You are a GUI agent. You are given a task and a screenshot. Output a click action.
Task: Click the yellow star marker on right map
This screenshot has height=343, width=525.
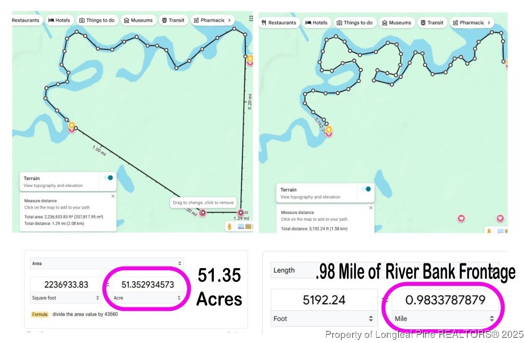point(329,130)
